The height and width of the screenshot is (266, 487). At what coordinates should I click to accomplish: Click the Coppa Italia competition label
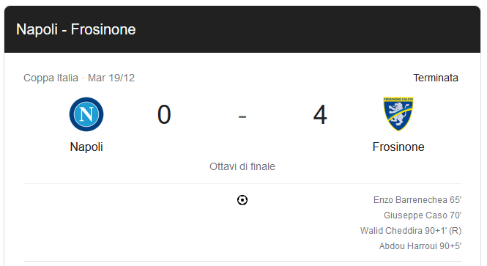51,78
